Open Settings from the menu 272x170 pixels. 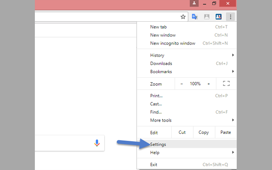pos(158,144)
